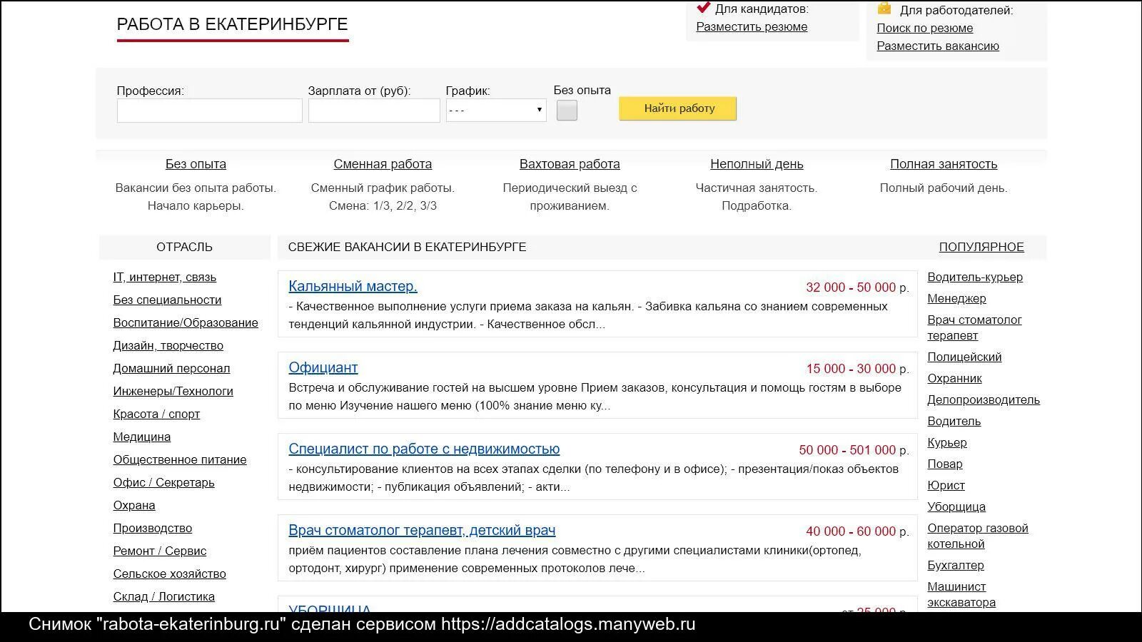Click salary '50 000 - 501 000 р.'

click(854, 450)
